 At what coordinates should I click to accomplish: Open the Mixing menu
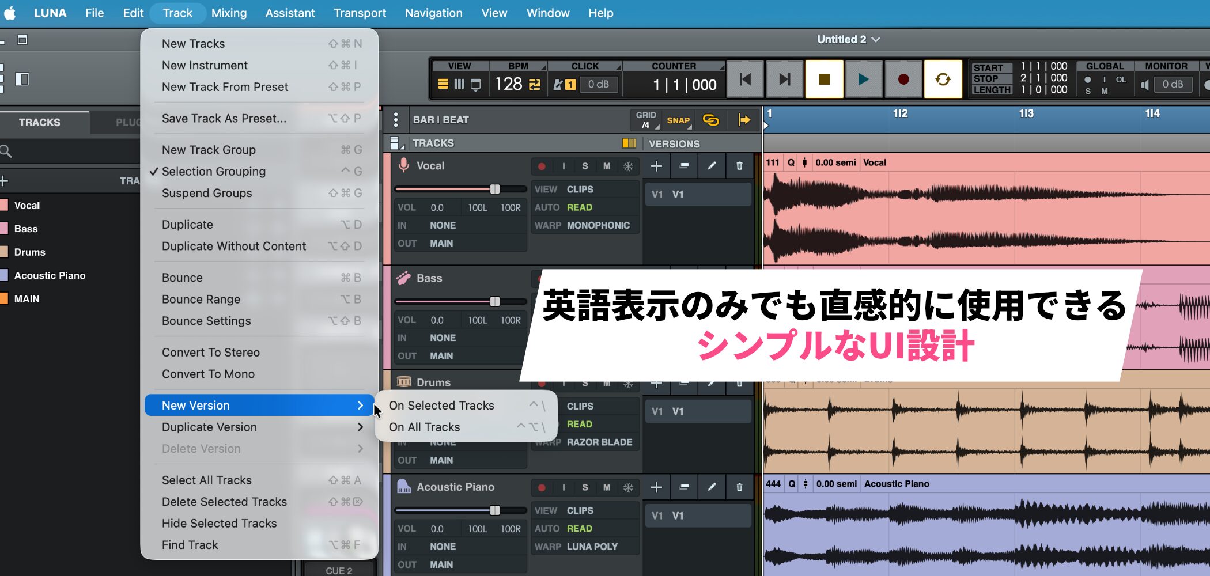tap(229, 13)
